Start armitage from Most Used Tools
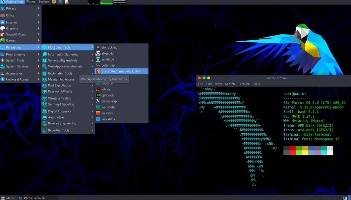351x200 pixels. click(121, 60)
